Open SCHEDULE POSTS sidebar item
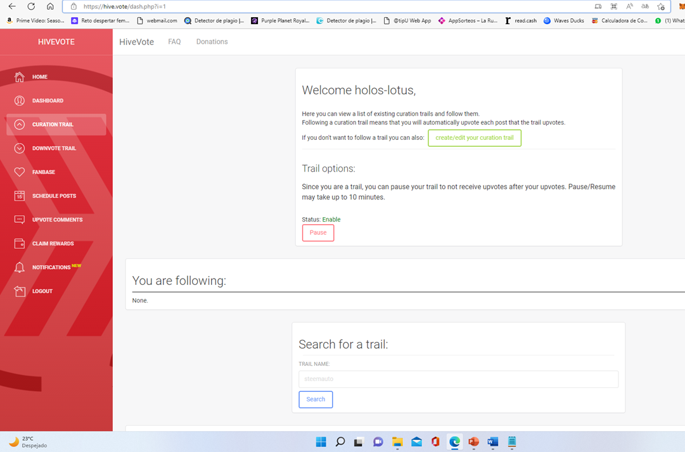This screenshot has width=685, height=452. (56, 196)
